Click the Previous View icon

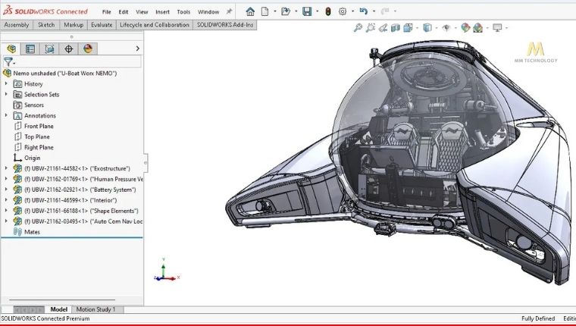point(383,28)
